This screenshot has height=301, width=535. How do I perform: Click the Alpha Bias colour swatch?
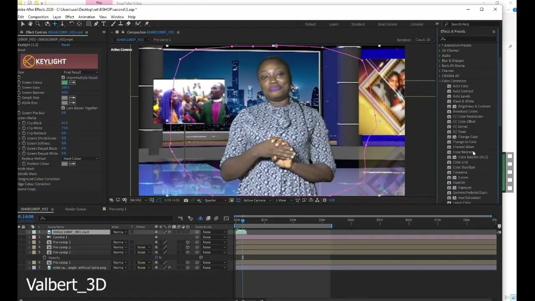point(64,103)
